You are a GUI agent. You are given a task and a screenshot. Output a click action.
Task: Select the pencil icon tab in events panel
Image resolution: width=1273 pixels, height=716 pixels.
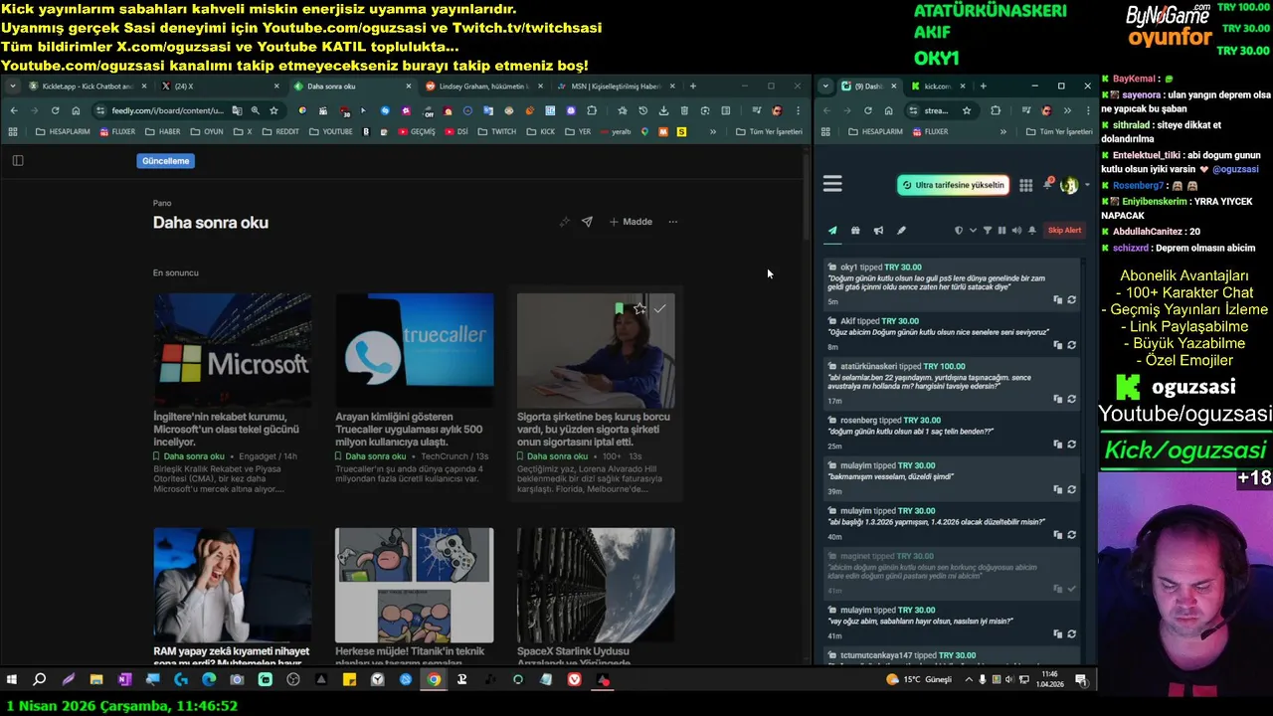click(x=901, y=231)
